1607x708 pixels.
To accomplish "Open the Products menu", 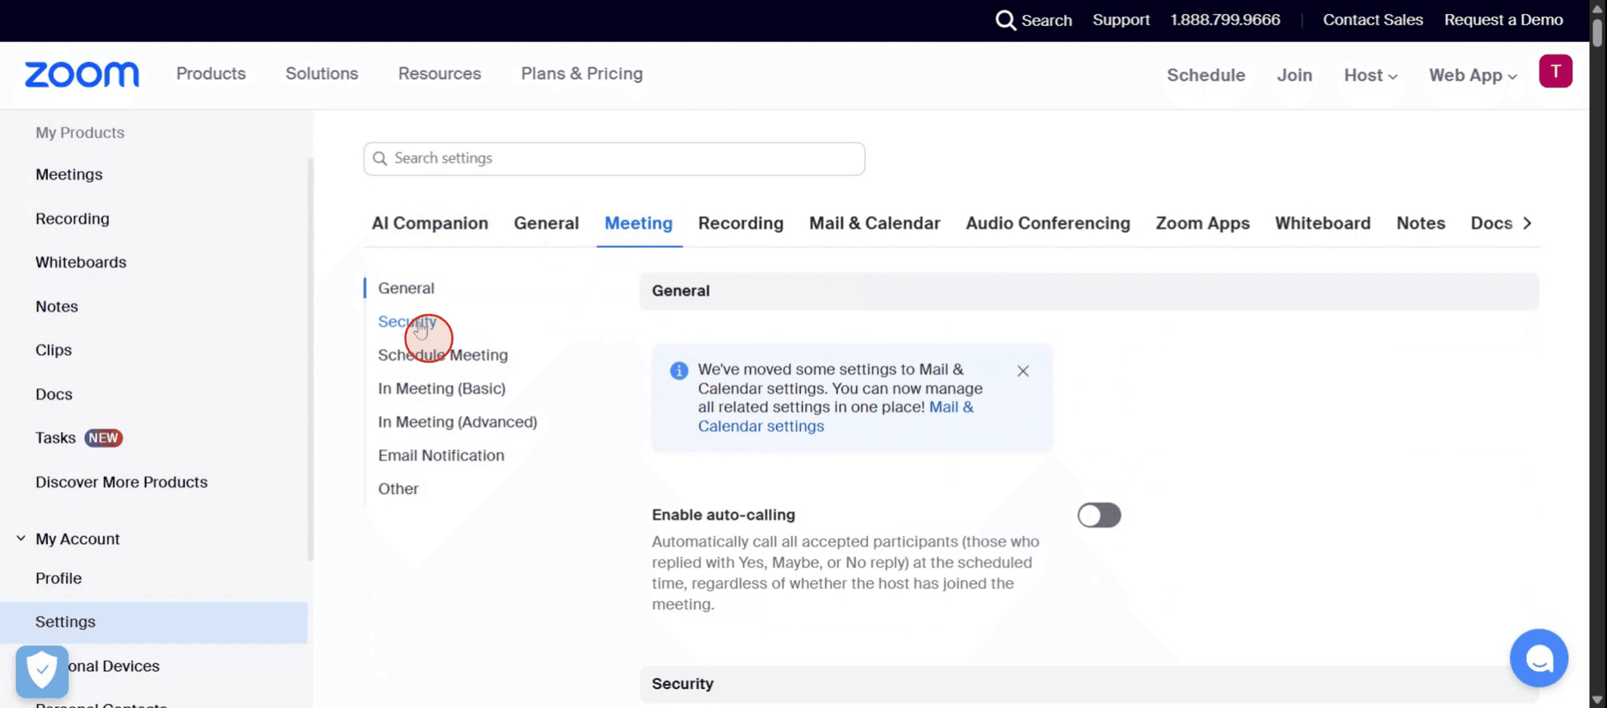I will [x=210, y=74].
